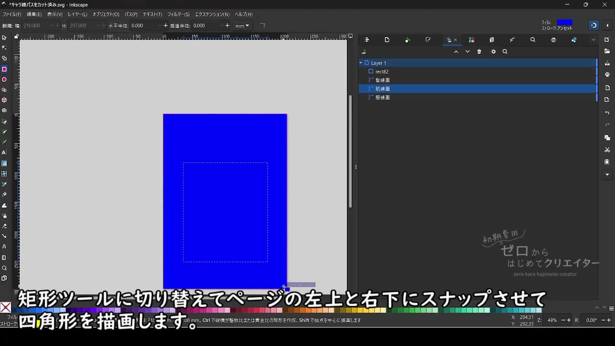Viewport: 615px width, 346px height.
Task: Open the パス(P) menu
Action: (131, 14)
